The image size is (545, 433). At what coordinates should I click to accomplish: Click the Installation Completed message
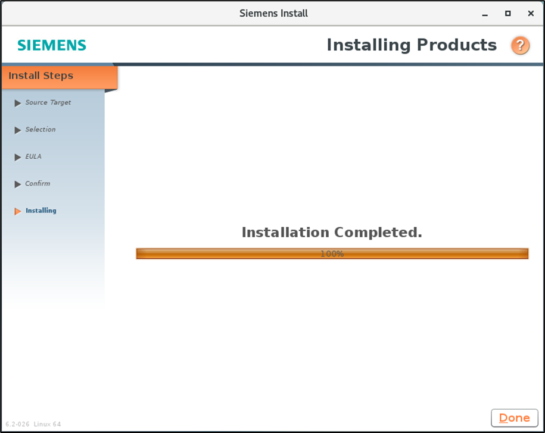coord(332,233)
